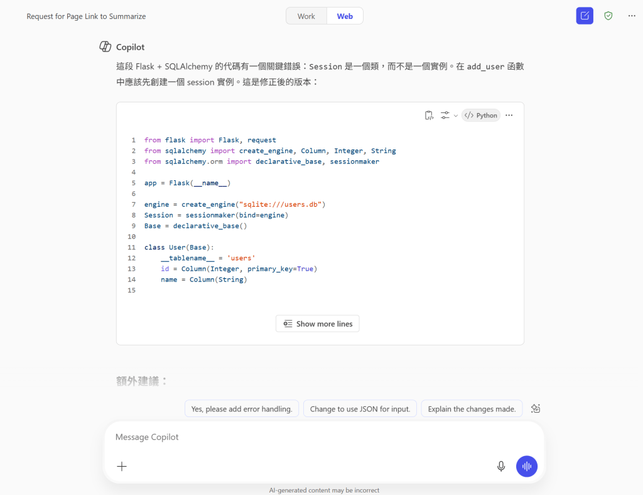The height and width of the screenshot is (495, 643).
Task: Open the code block ellipsis menu
Action: (509, 116)
